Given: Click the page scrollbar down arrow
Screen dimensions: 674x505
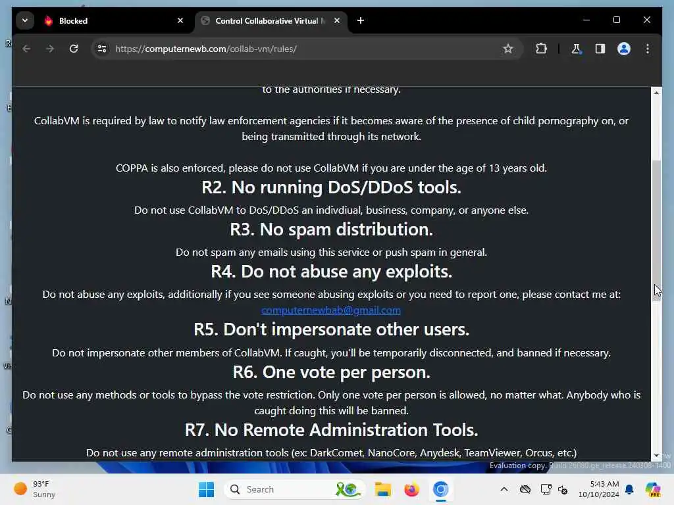Looking at the screenshot, I should click(656, 455).
